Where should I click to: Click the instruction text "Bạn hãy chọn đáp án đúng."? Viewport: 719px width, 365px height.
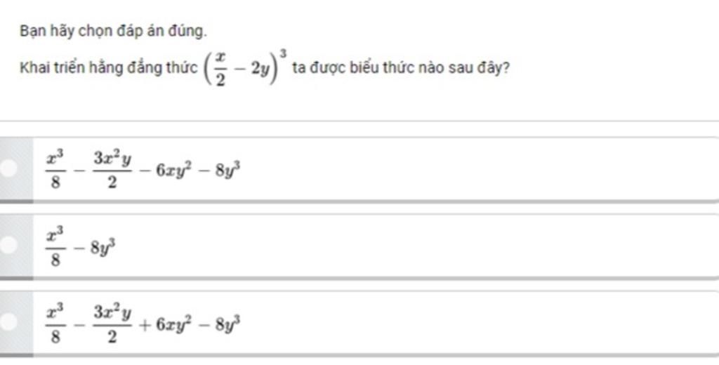[114, 32]
